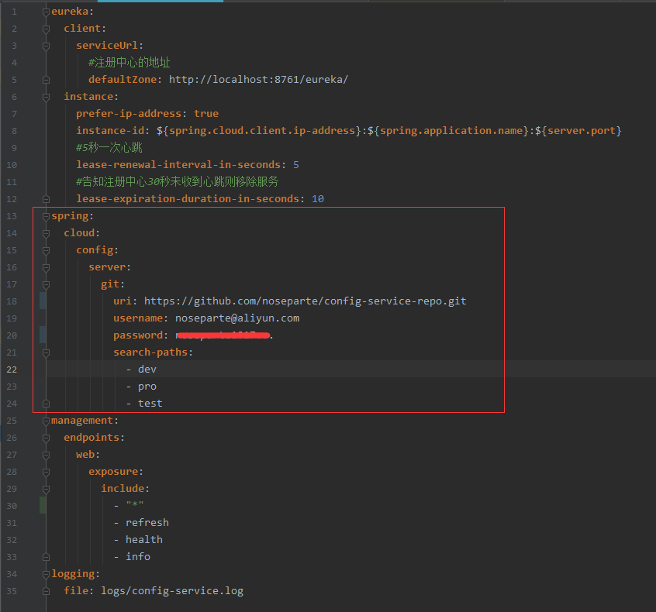656x612 pixels.
Task: Click the "*" include entry
Action: [135, 505]
